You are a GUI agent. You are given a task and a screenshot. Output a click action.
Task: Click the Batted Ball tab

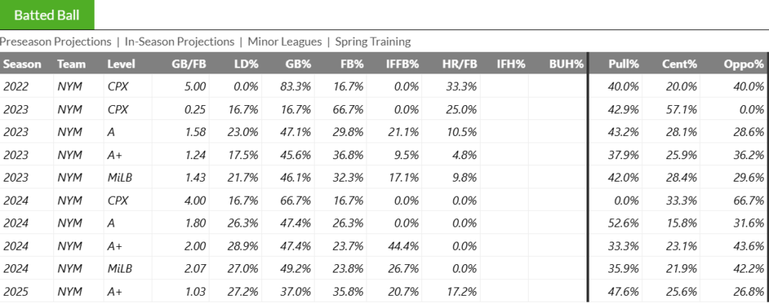click(x=47, y=15)
